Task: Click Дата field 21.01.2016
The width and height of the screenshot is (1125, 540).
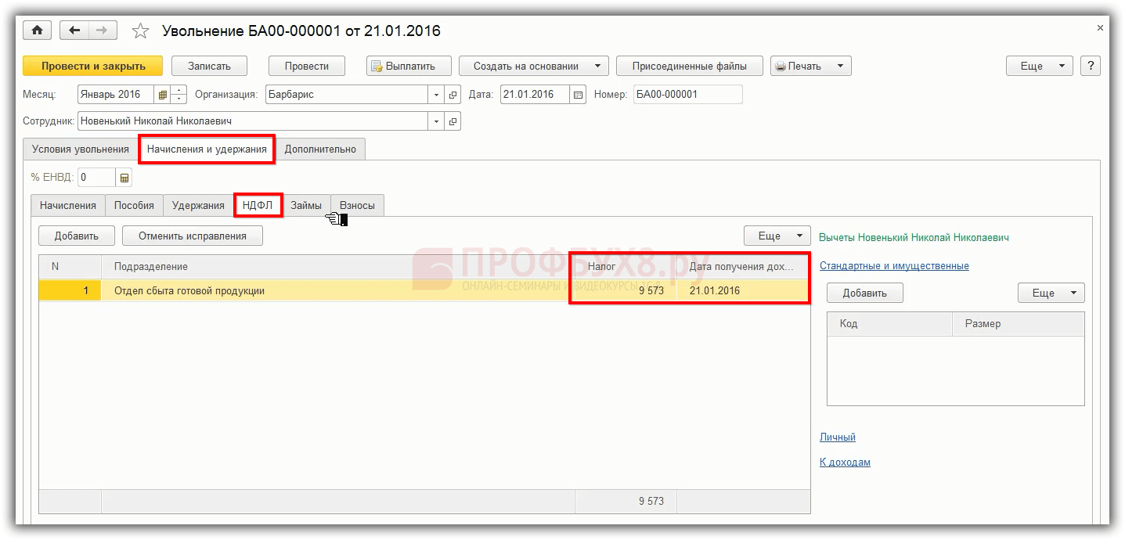Action: (535, 95)
